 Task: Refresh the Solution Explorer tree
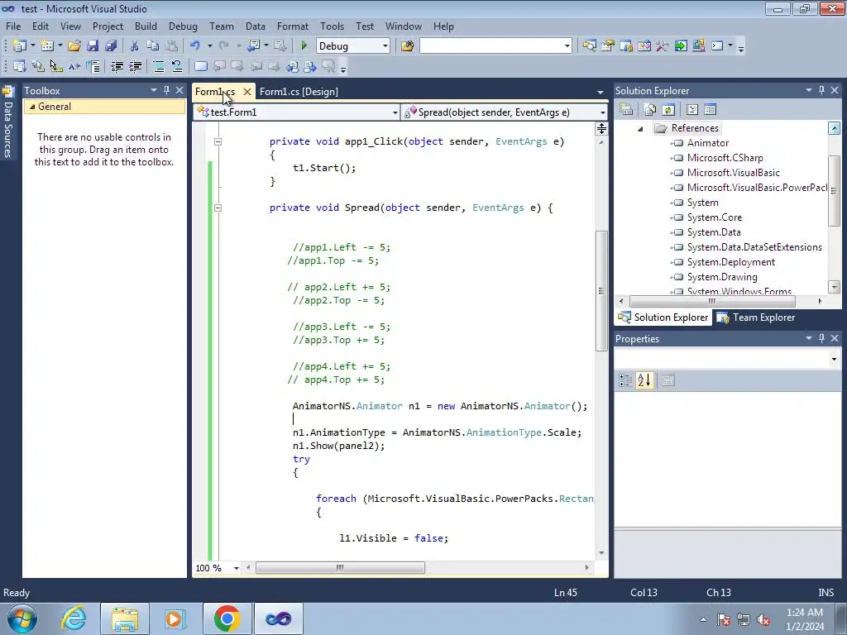(668, 110)
